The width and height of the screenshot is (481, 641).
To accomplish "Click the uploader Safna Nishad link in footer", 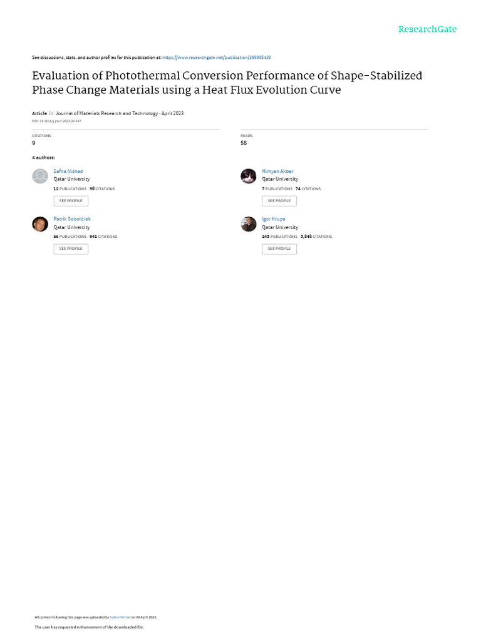I will point(120,617).
